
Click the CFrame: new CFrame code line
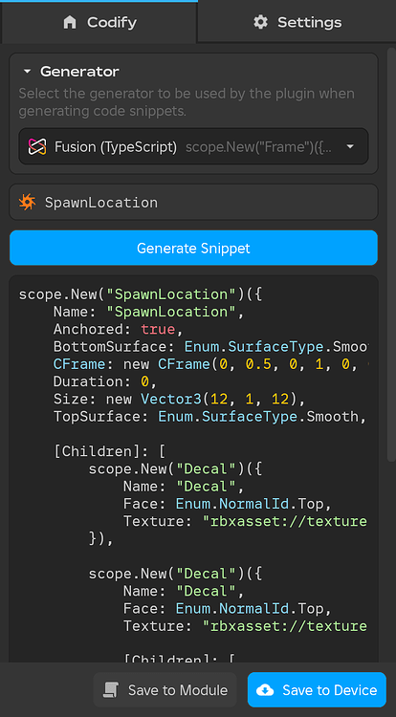click(210, 364)
